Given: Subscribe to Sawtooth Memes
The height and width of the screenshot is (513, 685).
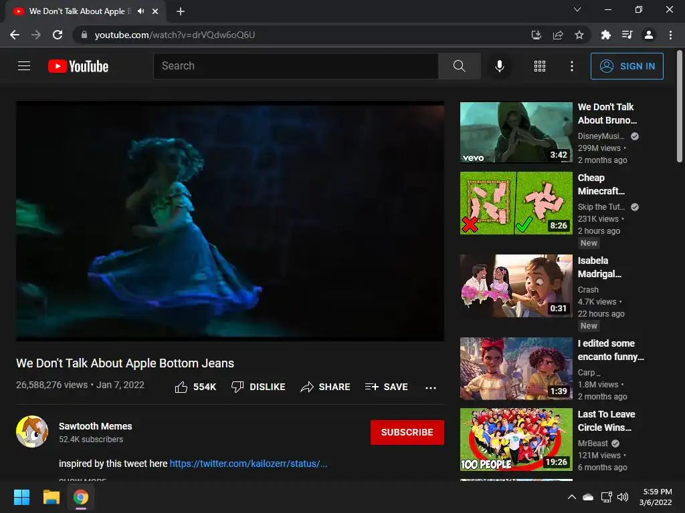Looking at the screenshot, I should point(407,432).
